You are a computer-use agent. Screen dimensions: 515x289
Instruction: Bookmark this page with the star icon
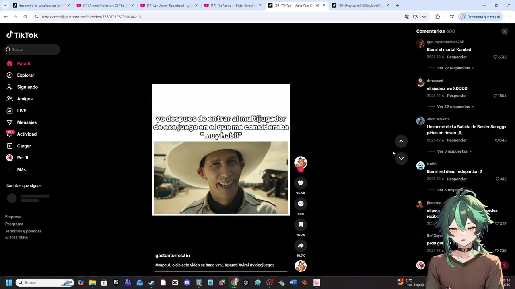point(424,17)
